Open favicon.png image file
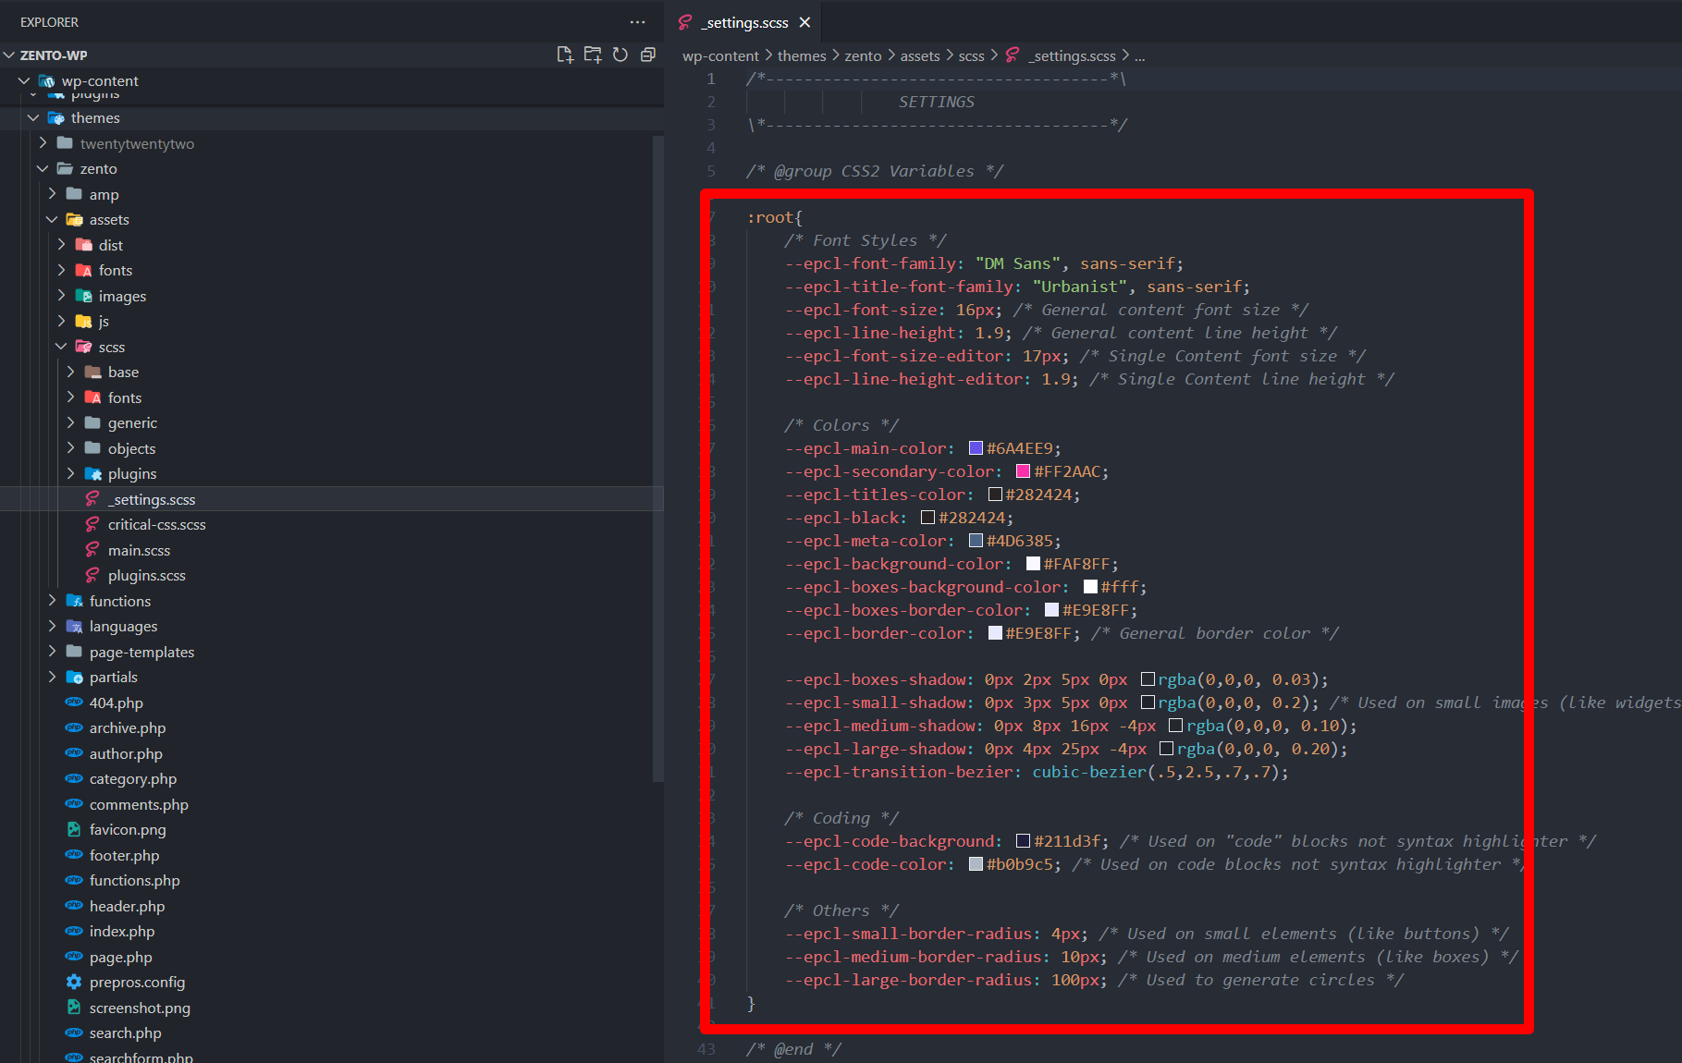1682x1063 pixels. coord(127,830)
